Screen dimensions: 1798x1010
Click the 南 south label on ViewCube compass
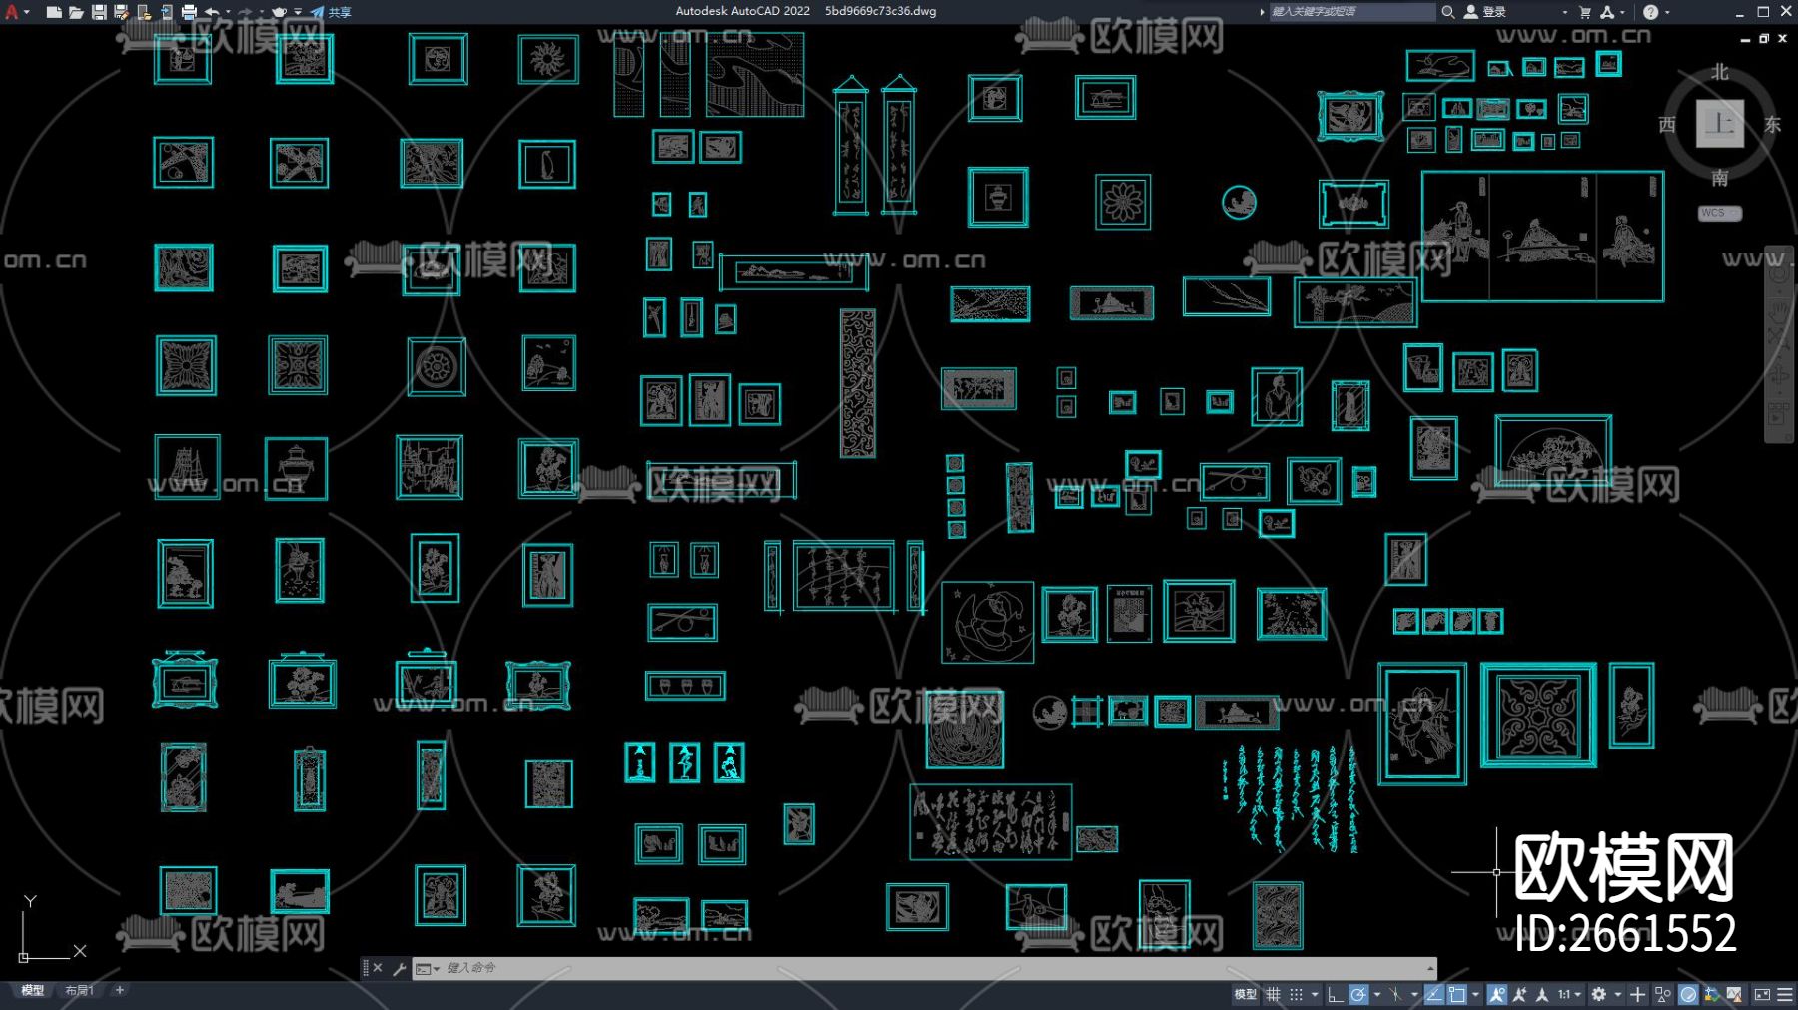tap(1720, 178)
